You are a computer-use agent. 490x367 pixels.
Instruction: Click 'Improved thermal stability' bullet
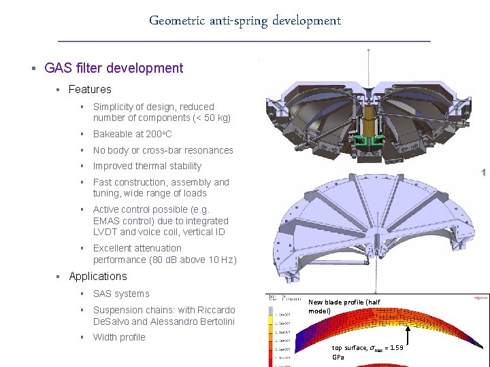tap(147, 166)
